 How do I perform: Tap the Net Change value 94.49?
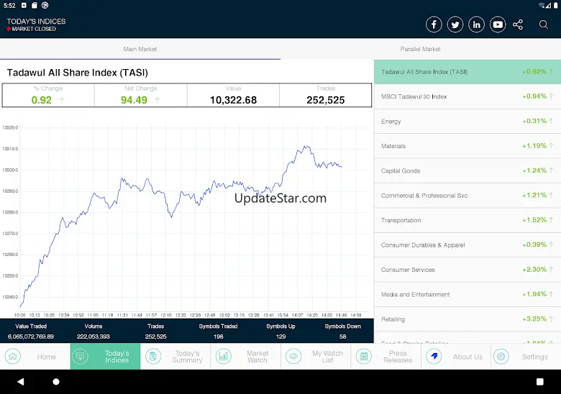(x=134, y=100)
